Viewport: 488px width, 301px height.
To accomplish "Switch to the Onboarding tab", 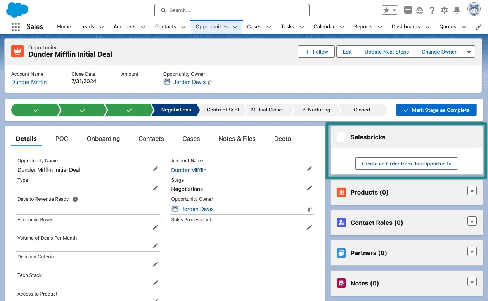I will click(x=103, y=139).
